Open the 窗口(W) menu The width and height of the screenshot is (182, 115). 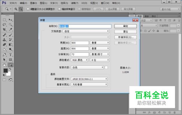coord(105,3)
